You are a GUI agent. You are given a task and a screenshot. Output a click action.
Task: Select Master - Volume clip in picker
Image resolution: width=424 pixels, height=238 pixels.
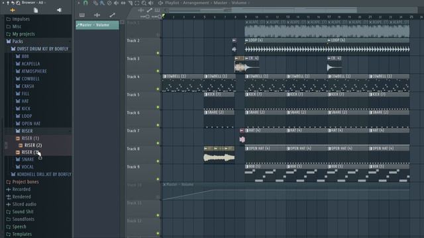(97, 25)
